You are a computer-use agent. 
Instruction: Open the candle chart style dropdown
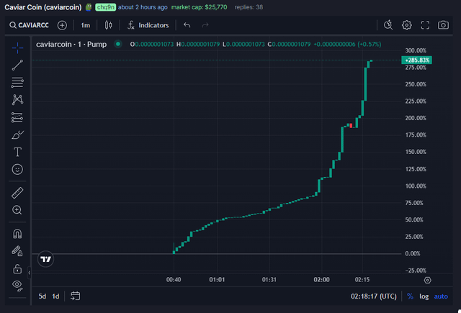(x=109, y=25)
